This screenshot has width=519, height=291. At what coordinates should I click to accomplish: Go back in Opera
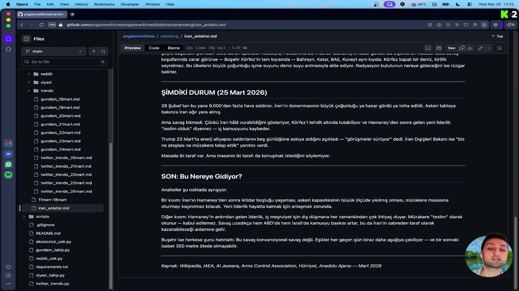pos(22,25)
